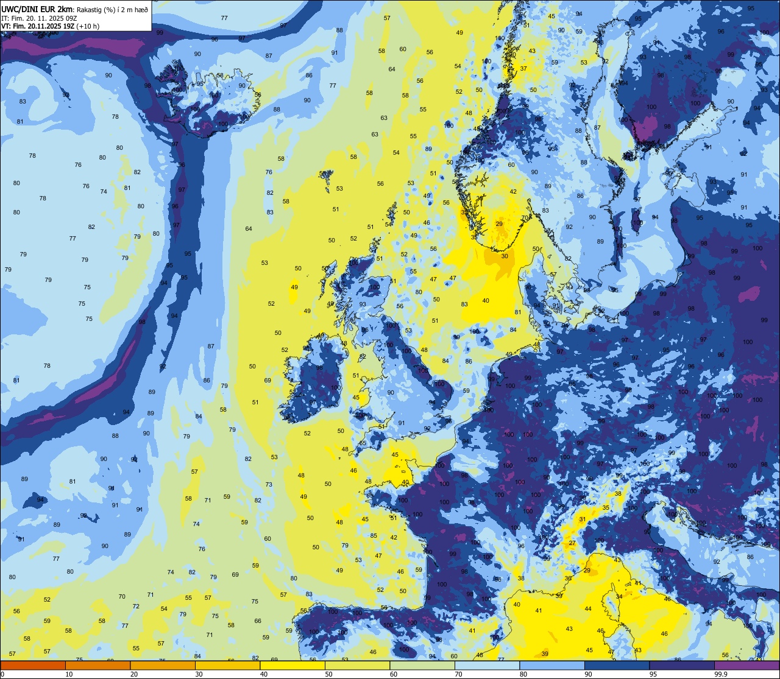Click the value '29' over southern Norway

pos(499,224)
